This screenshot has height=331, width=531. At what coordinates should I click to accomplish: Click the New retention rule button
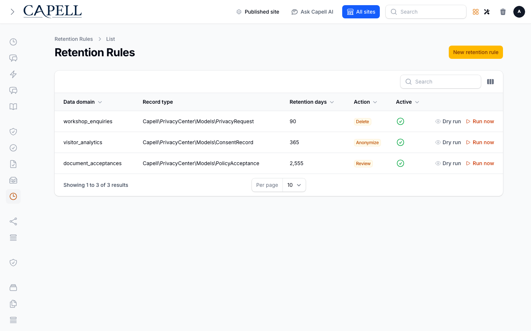click(x=476, y=52)
